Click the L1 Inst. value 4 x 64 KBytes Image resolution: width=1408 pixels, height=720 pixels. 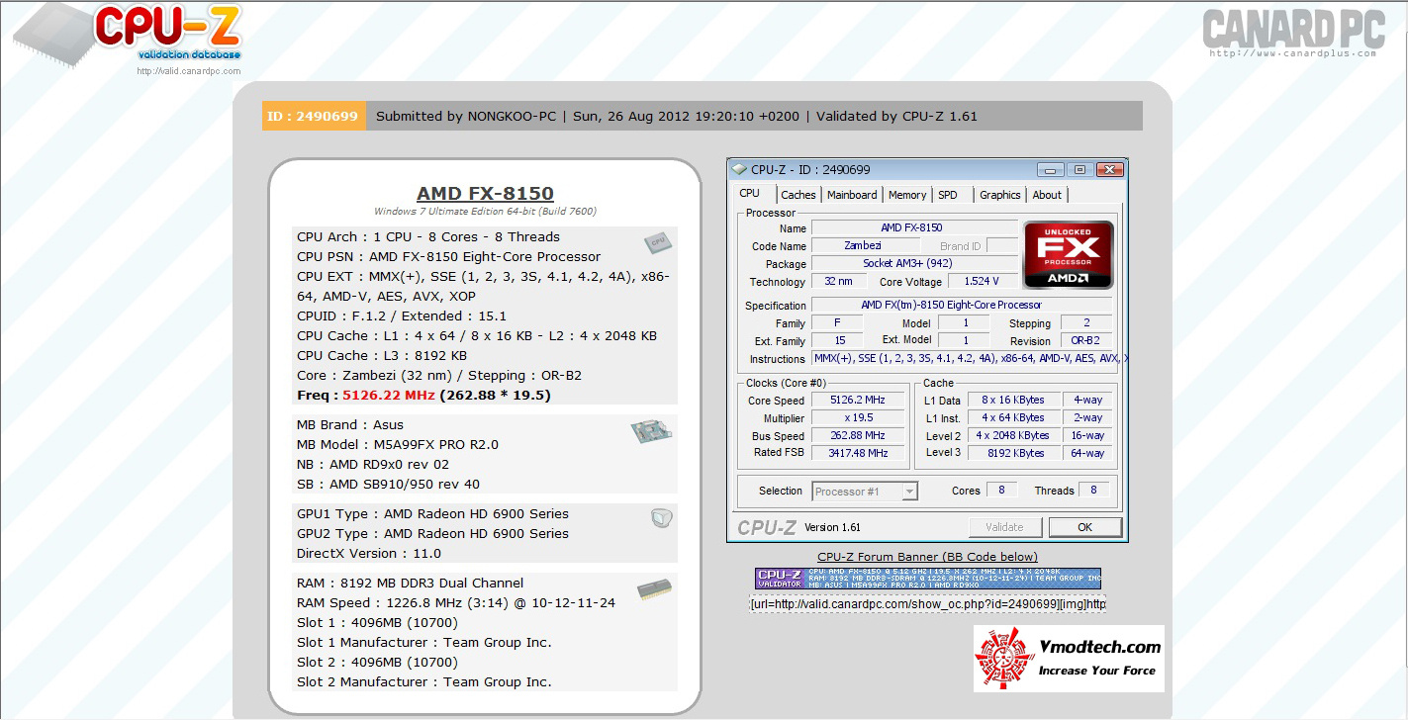coord(1013,418)
